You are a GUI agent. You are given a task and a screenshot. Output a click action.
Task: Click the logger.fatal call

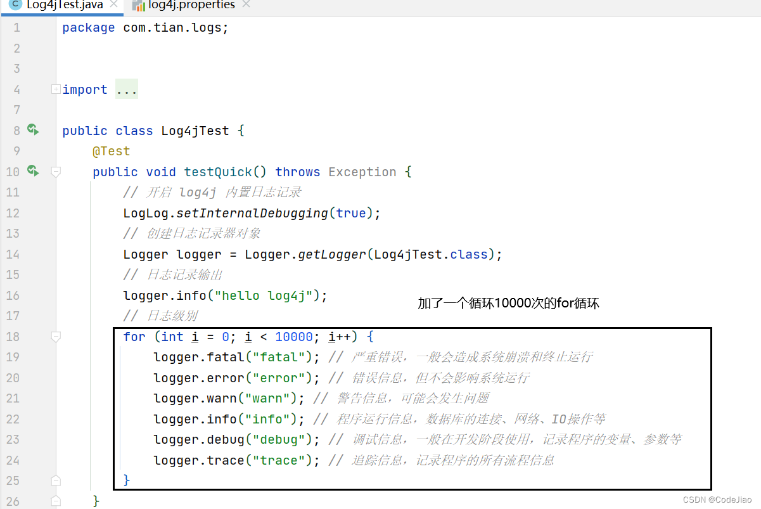[x=237, y=357]
